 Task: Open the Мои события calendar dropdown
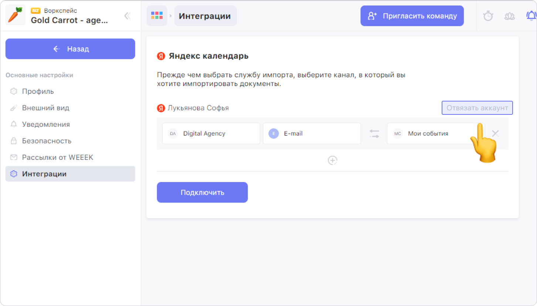(x=436, y=134)
